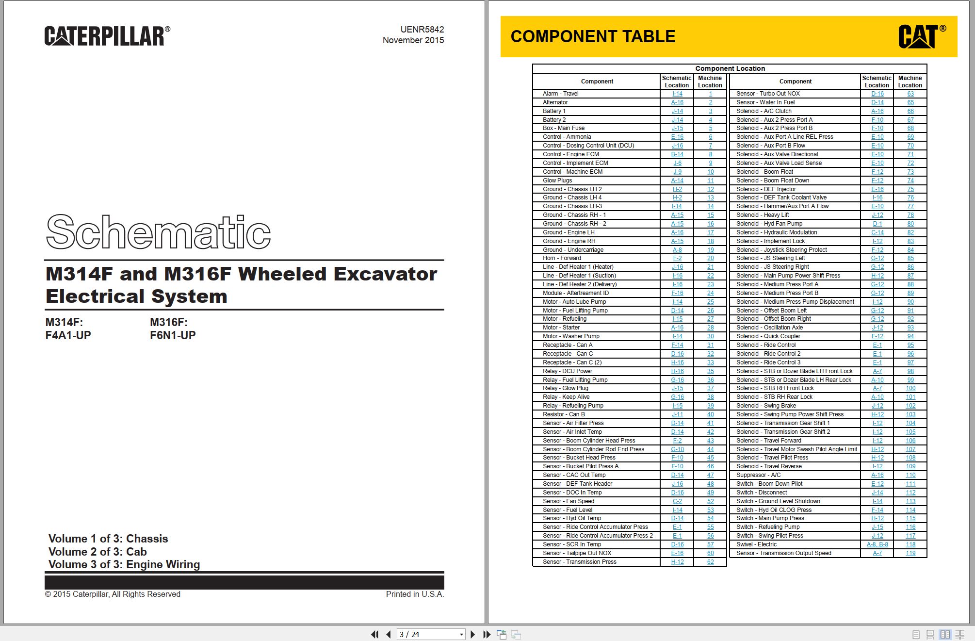The width and height of the screenshot is (975, 641).
Task: Click the text 'Solenoid - Quick Coupler'
Action: (768, 336)
